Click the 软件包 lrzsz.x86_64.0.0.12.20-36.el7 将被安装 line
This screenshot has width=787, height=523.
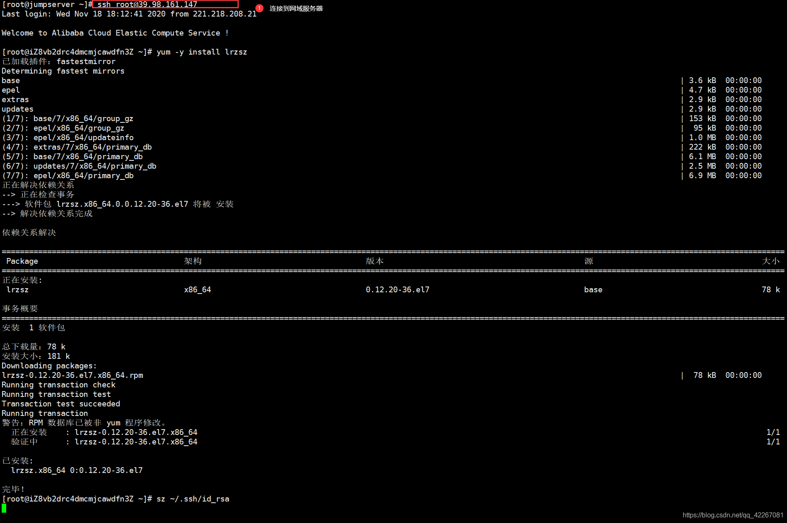(x=118, y=204)
